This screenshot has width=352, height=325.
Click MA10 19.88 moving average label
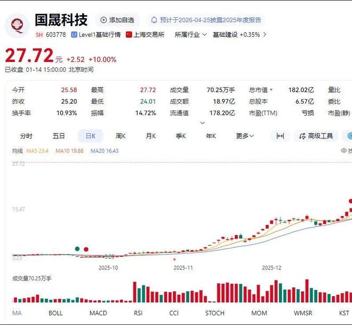coord(69,151)
